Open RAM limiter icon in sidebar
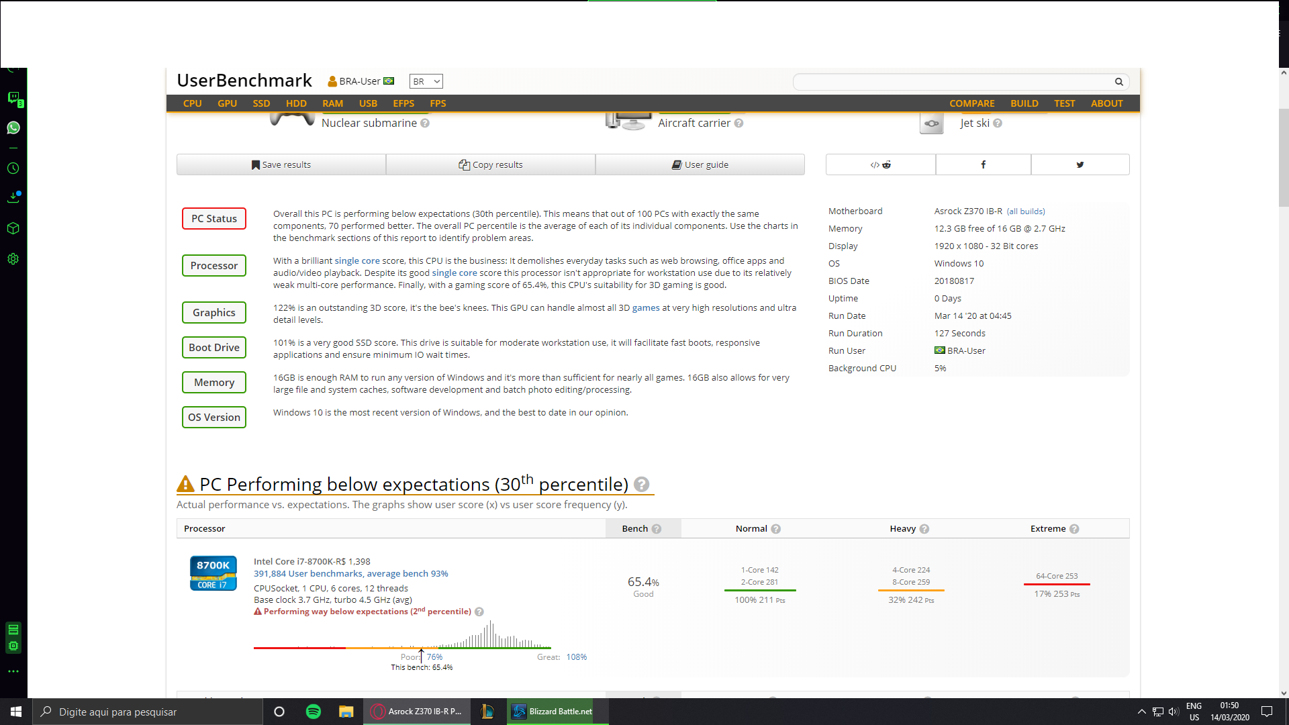Screen dimensions: 1289x725 tap(13, 630)
